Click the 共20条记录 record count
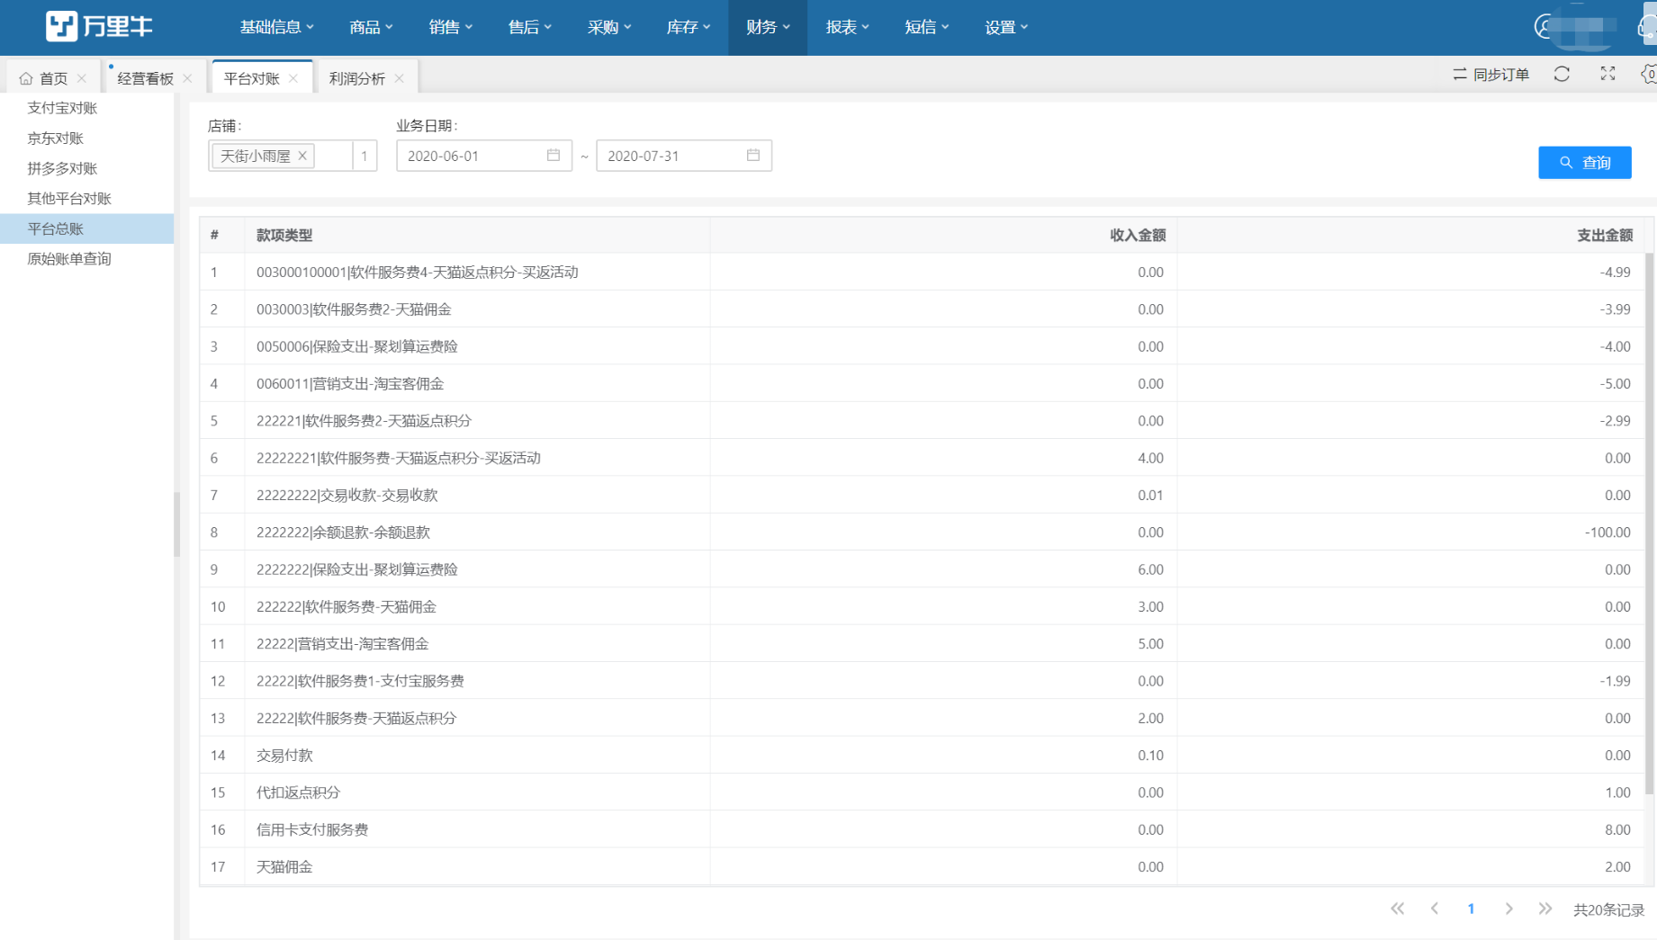The width and height of the screenshot is (1657, 940). point(1608,909)
